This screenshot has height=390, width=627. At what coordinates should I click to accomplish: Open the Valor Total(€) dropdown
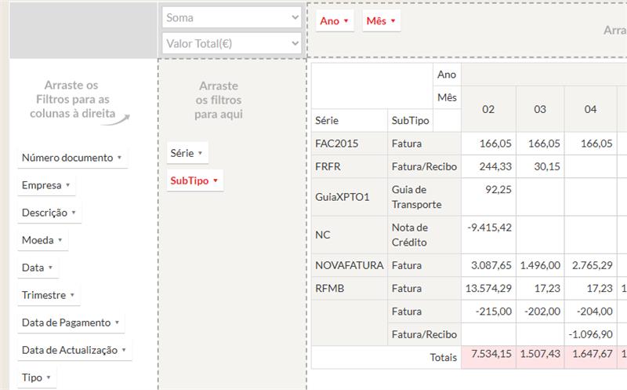coord(230,43)
